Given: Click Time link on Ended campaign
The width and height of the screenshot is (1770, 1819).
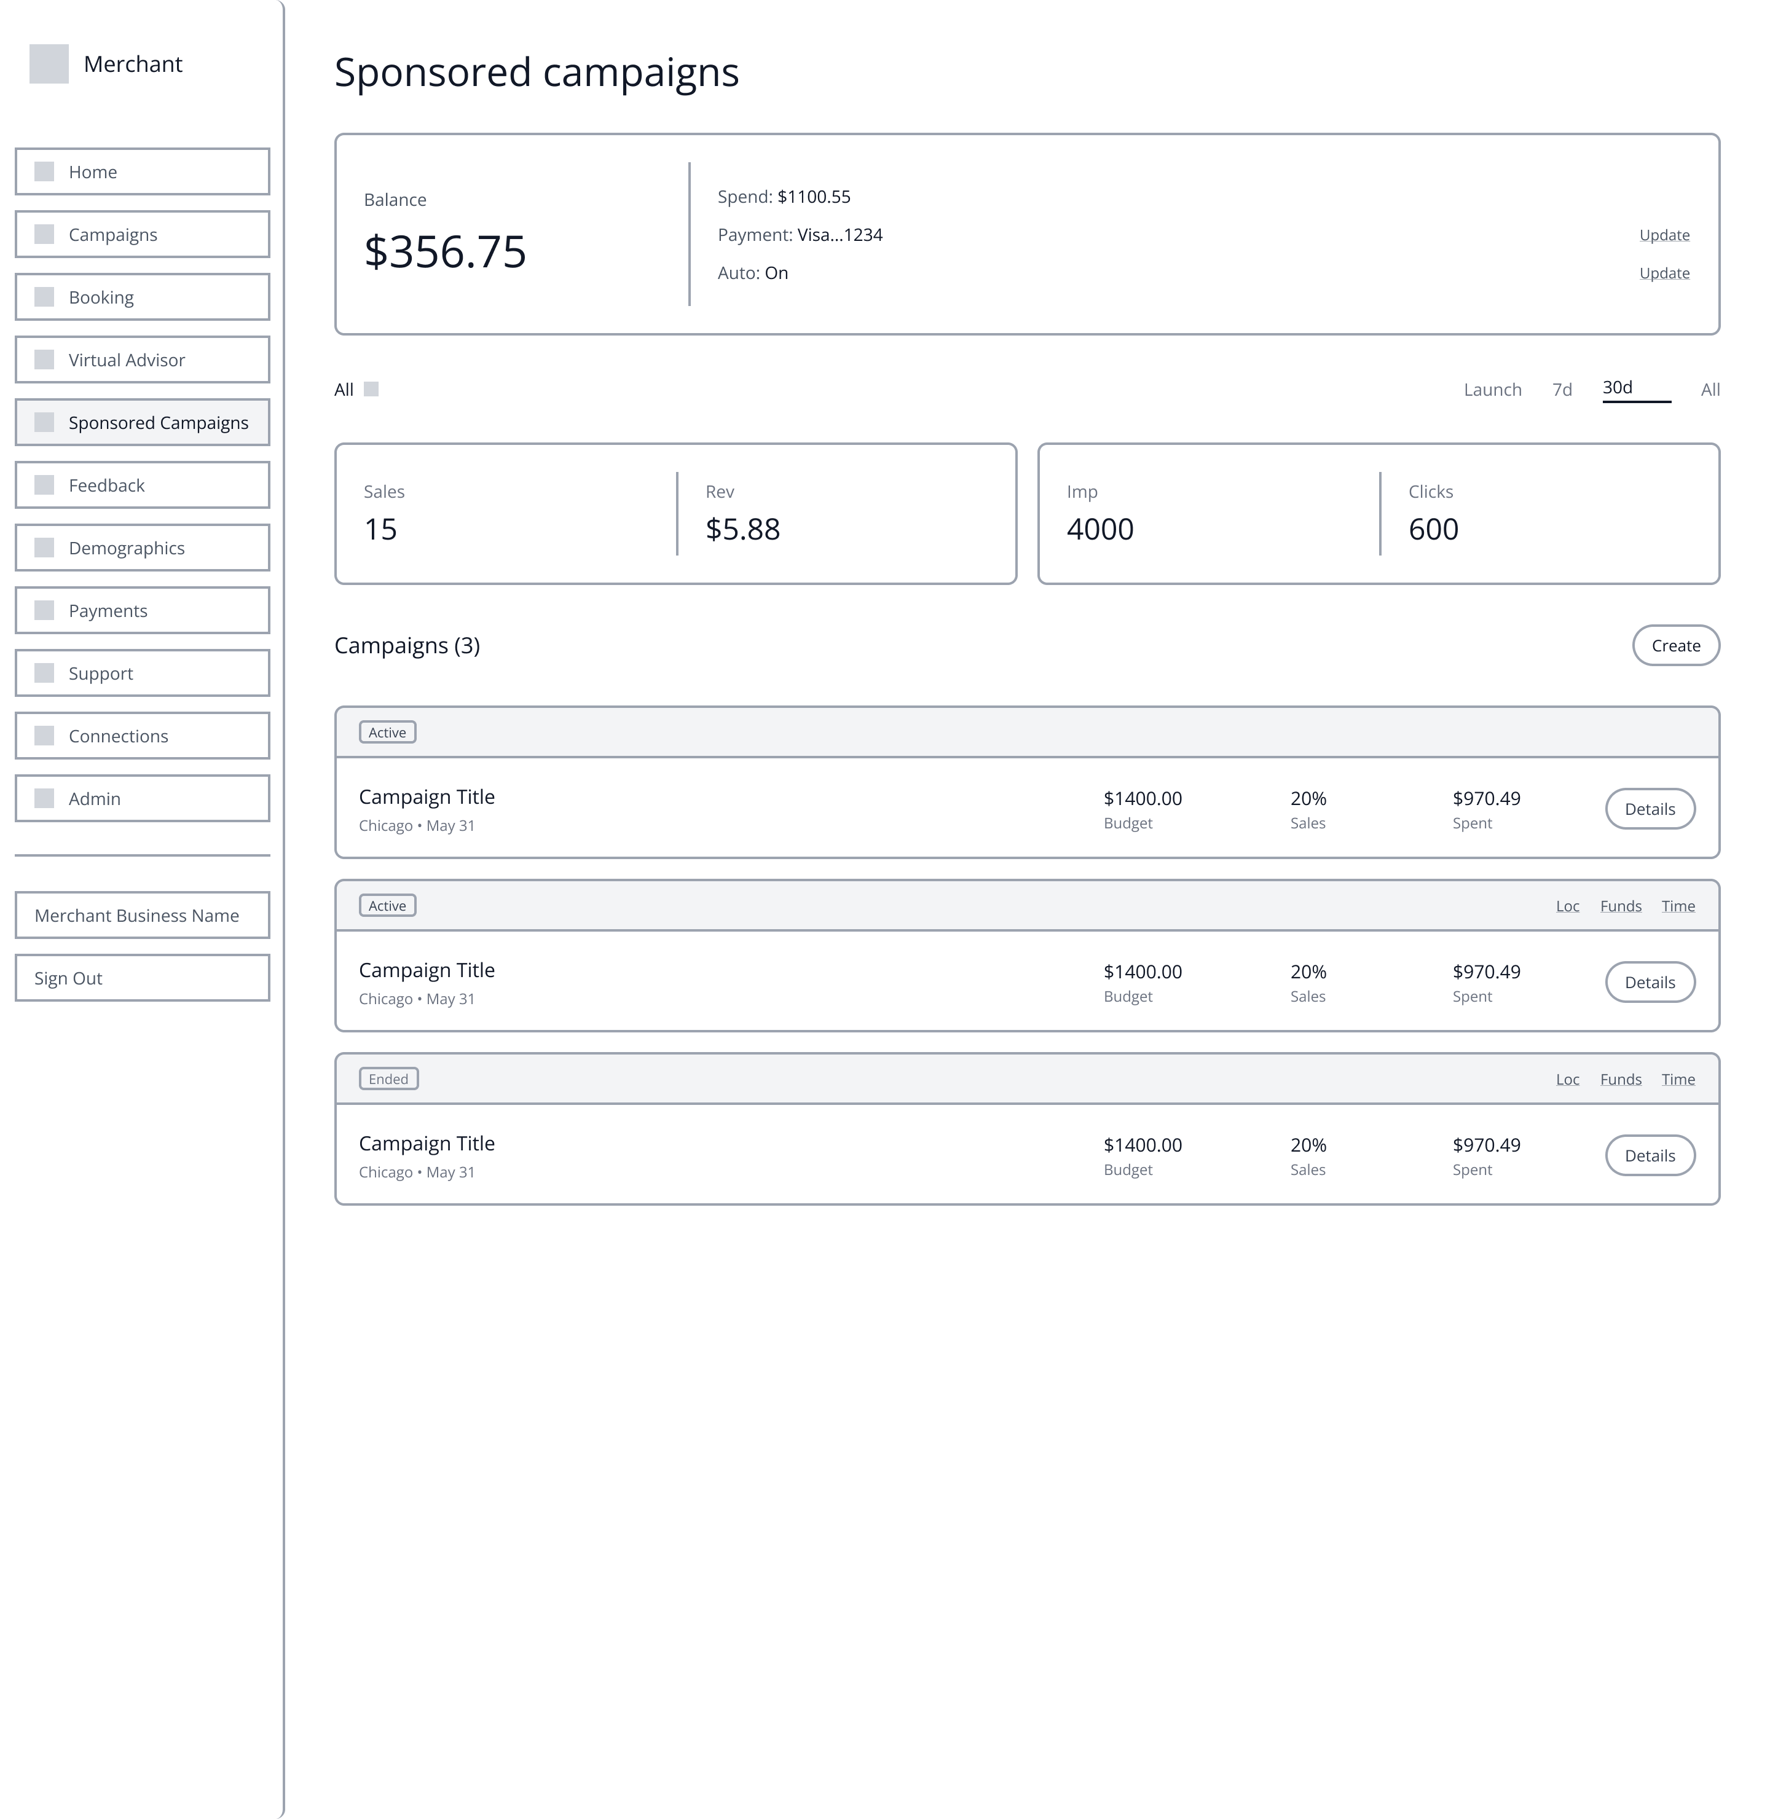Looking at the screenshot, I should [x=1678, y=1079].
